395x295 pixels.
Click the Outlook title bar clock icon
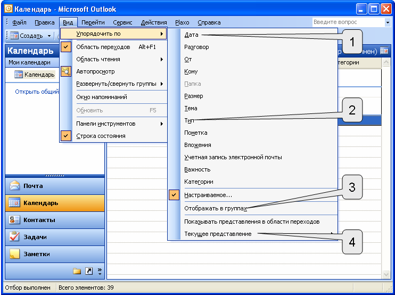9,9
